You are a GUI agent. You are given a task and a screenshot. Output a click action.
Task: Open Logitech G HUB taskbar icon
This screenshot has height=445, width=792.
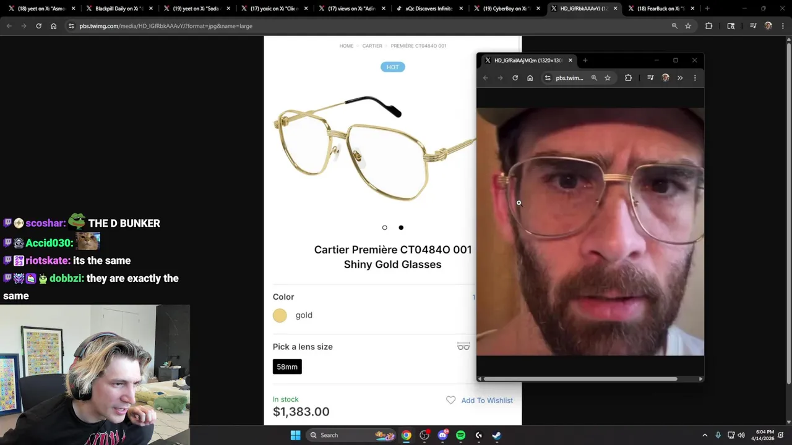click(x=478, y=435)
